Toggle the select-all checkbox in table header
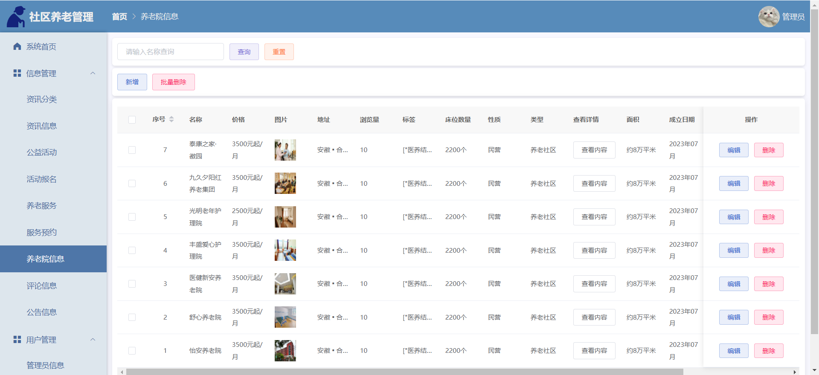 tap(132, 120)
